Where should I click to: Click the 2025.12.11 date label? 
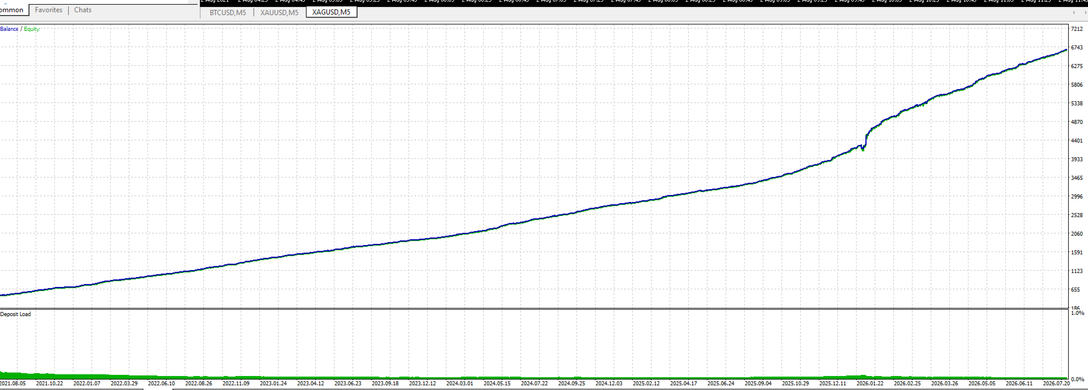[833, 384]
